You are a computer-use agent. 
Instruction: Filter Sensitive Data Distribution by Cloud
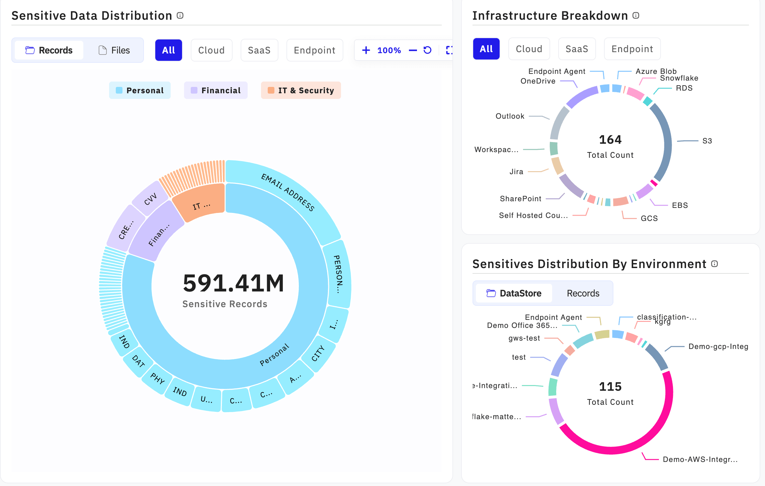pos(211,50)
